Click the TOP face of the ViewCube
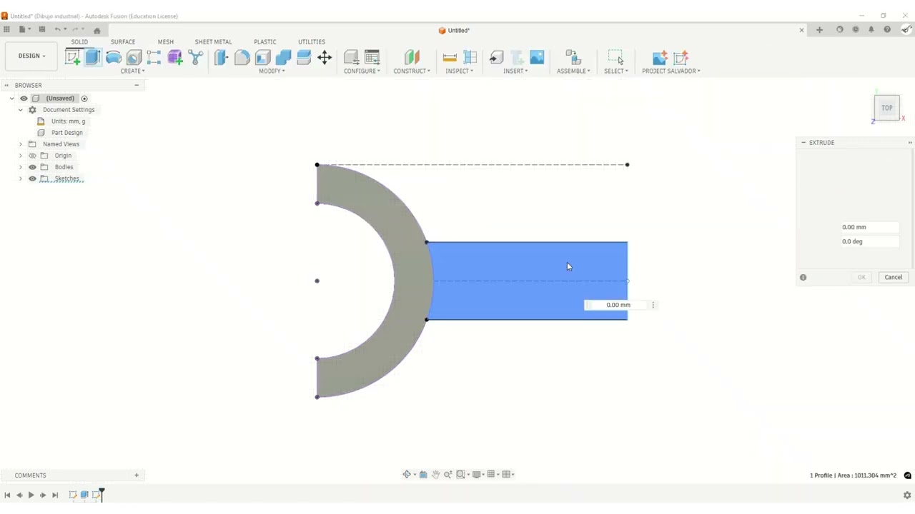This screenshot has height=514, width=915. [886, 108]
